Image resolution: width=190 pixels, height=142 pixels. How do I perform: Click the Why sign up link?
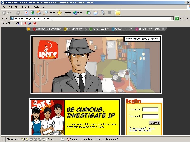point(145,130)
